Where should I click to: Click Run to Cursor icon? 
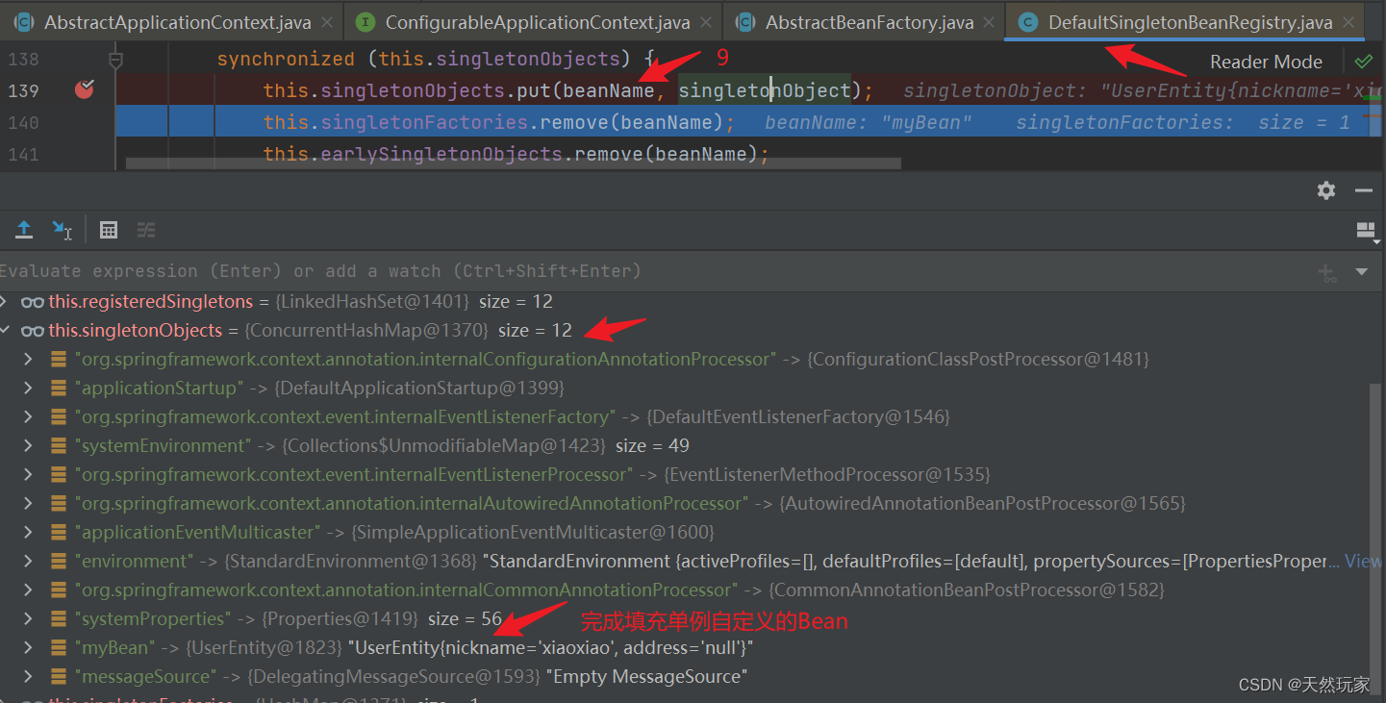point(63,229)
